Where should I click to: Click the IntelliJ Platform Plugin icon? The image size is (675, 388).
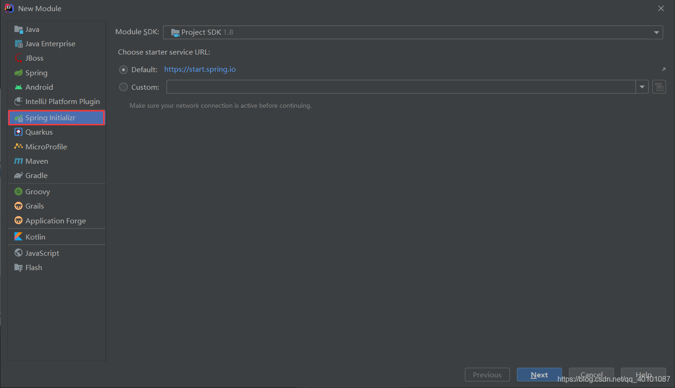19,101
